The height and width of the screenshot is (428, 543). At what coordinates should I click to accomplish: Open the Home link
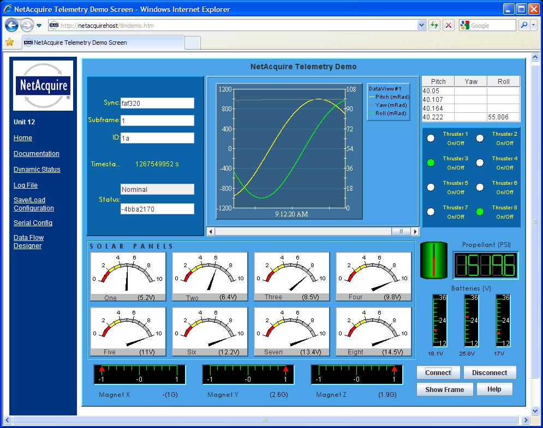(23, 138)
